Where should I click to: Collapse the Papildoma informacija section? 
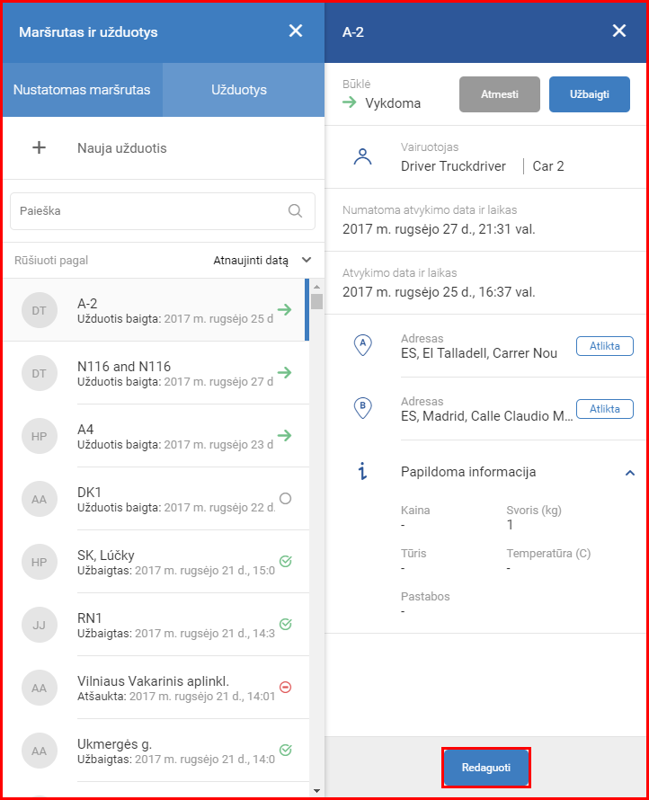[x=630, y=473]
